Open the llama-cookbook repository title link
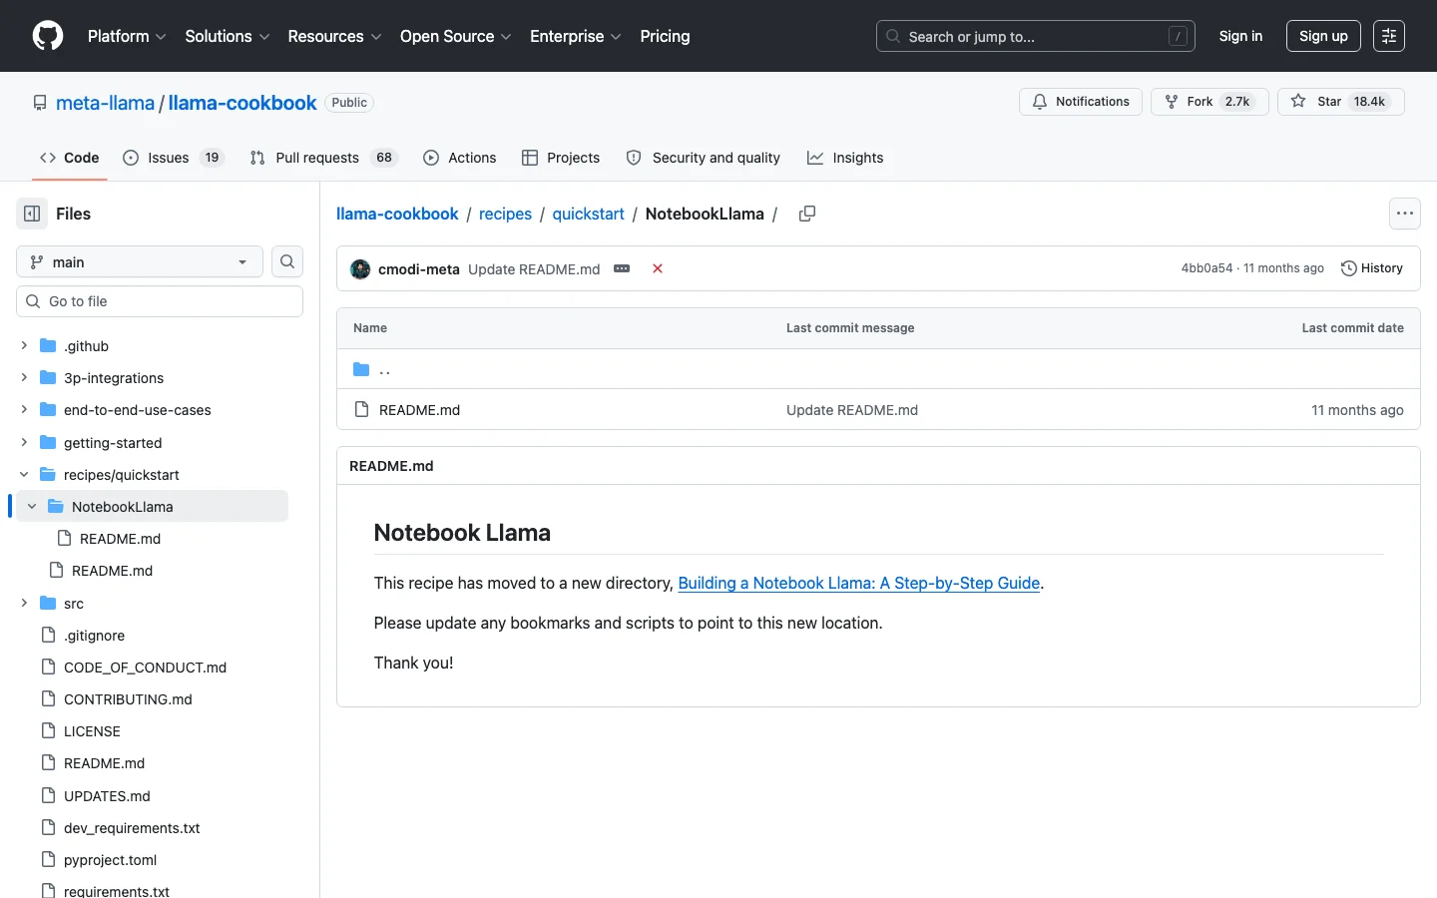 (242, 103)
